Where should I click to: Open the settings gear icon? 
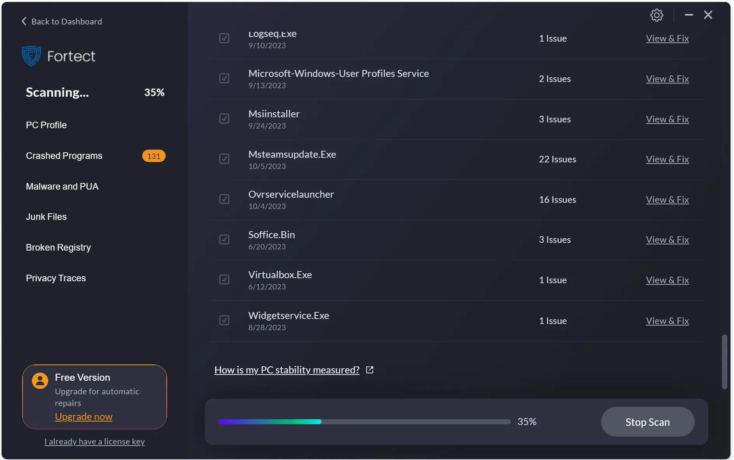pyautogui.click(x=657, y=15)
